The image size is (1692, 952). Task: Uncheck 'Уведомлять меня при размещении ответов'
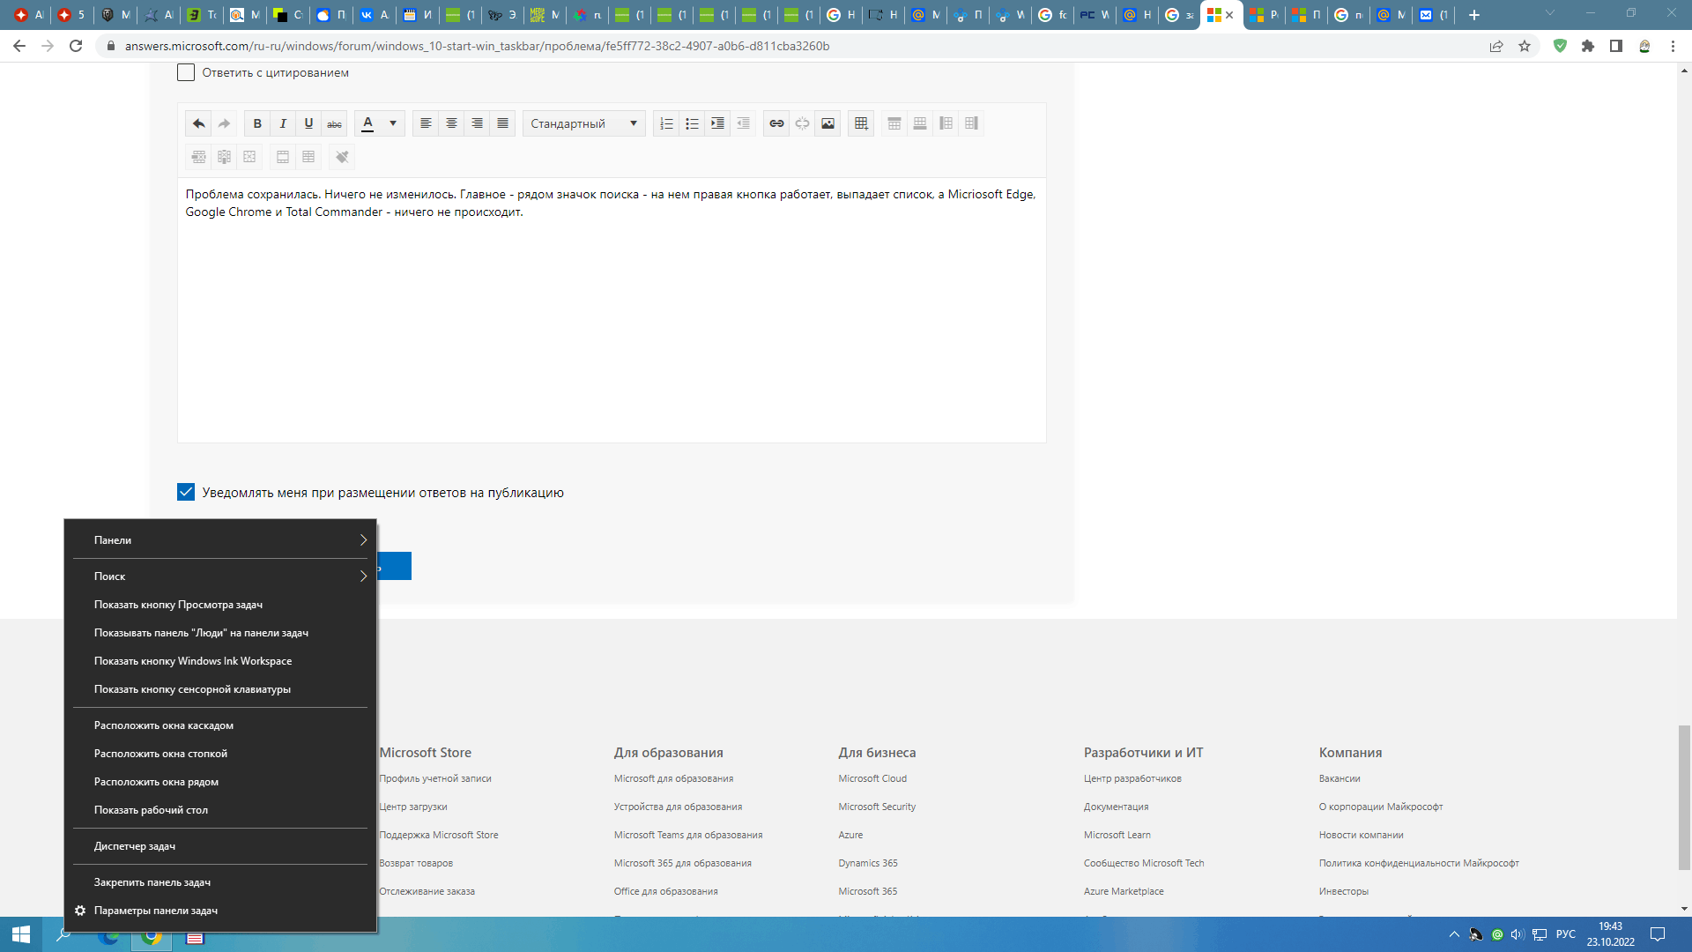point(186,492)
